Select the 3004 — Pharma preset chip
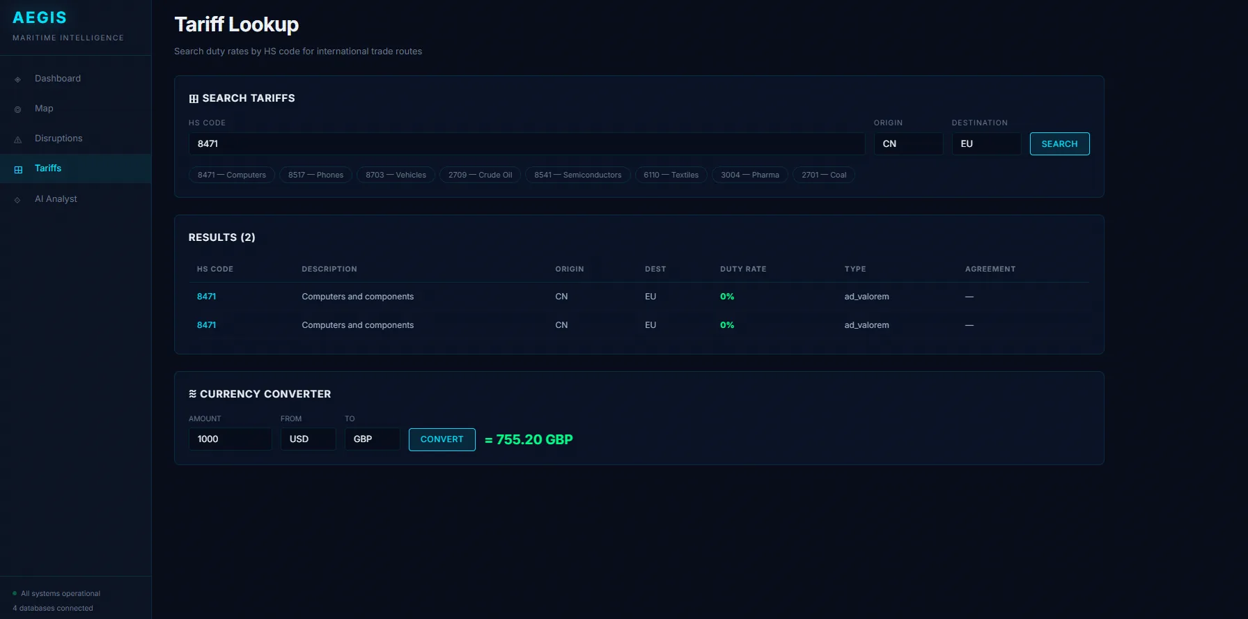Image resolution: width=1248 pixels, height=619 pixels. pos(750,175)
